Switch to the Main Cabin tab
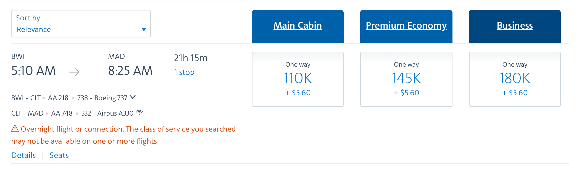Image resolution: width=579 pixels, height=169 pixels. coord(298,26)
